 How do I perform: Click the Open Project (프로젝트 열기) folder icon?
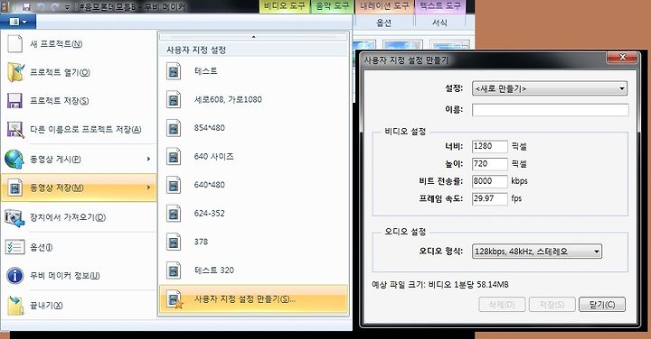15,72
